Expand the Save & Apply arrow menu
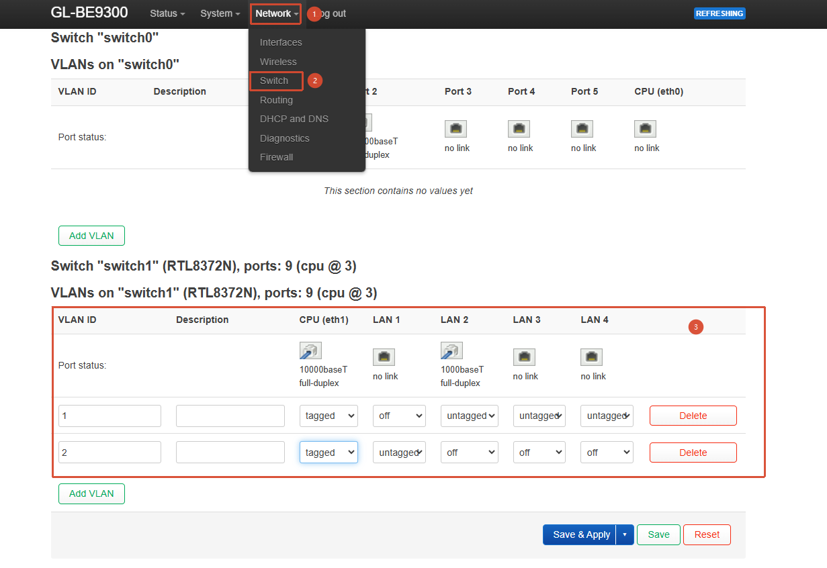The height and width of the screenshot is (568, 827). point(625,534)
